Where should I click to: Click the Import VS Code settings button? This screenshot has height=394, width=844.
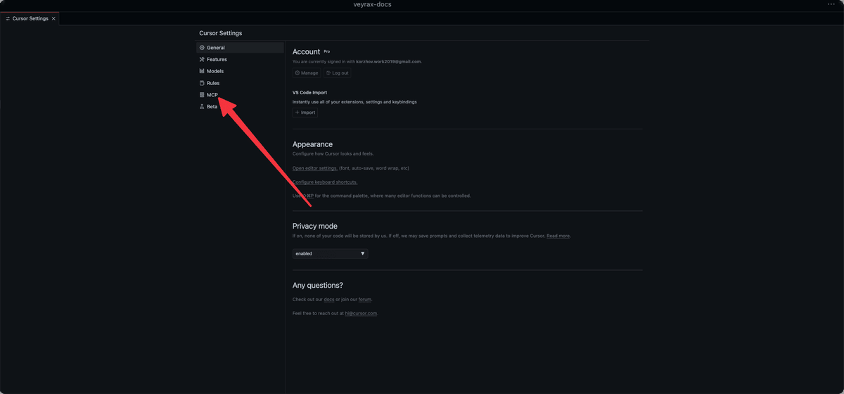click(305, 113)
